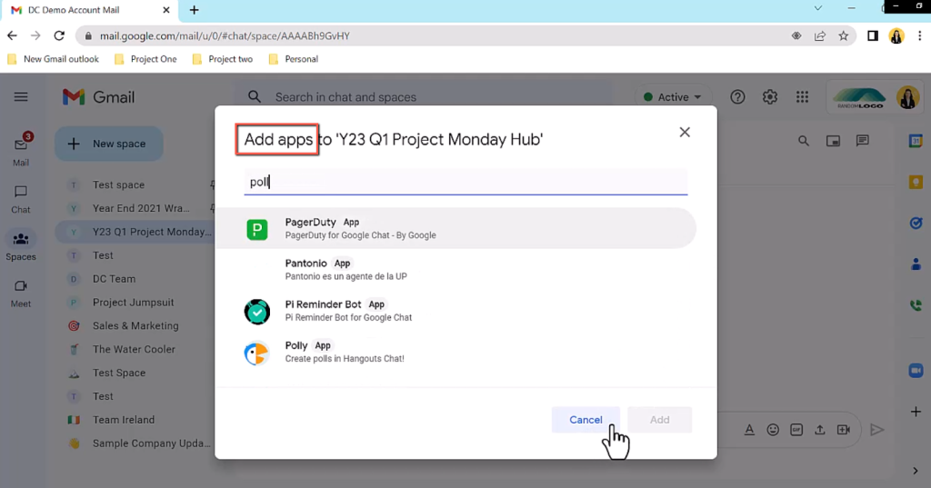Open the 'DC Team' space

114,279
